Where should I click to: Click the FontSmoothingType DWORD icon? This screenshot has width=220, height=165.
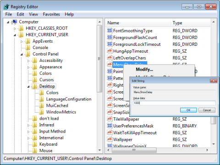(x=110, y=31)
